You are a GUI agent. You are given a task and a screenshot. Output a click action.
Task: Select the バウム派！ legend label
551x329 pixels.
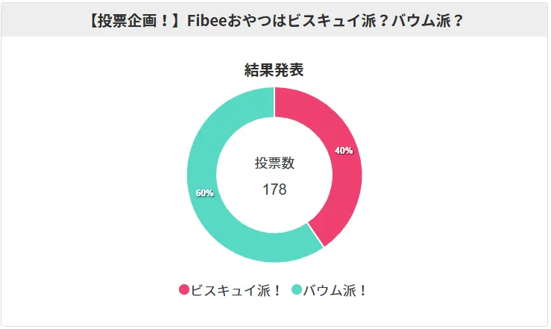[x=336, y=290]
